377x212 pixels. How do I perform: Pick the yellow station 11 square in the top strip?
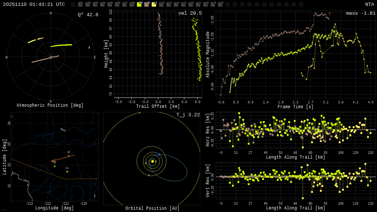[x=154, y=4]
